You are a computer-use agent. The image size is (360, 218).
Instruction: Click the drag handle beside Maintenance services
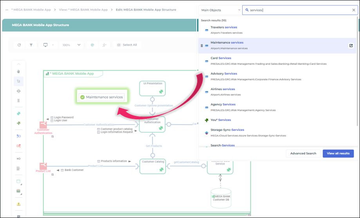[x=202, y=46]
